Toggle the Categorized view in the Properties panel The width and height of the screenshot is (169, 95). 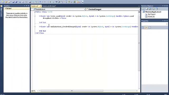click(143, 27)
